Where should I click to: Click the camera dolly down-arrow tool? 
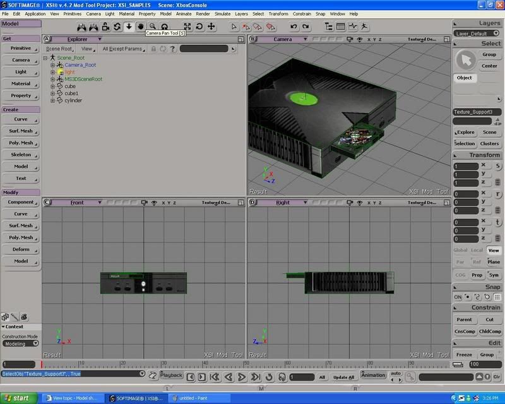(129, 27)
